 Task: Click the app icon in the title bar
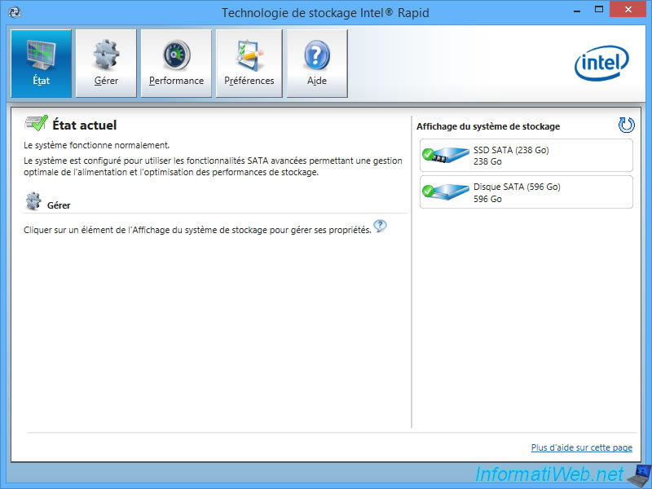coord(15,12)
